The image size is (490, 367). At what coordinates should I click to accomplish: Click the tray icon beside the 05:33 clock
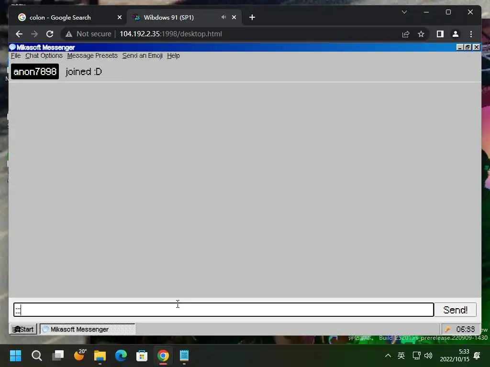click(x=448, y=329)
